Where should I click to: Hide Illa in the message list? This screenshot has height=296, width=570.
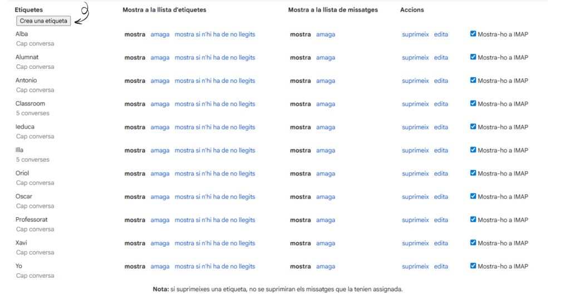pyautogui.click(x=326, y=150)
